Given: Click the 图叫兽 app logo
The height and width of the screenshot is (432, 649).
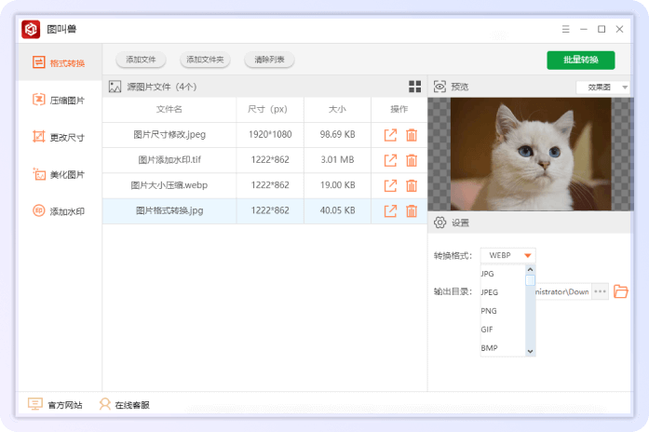Looking at the screenshot, I should [x=31, y=29].
